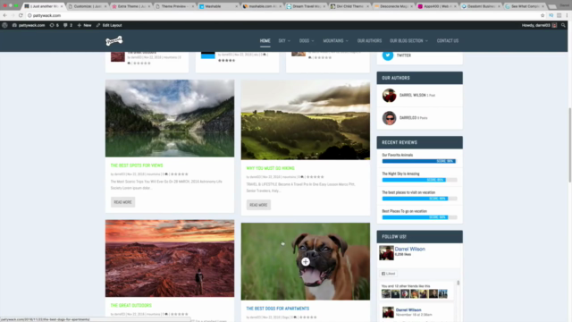This screenshot has height=322, width=572.
Task: Click READ MORE under Best Spots For Views
Action: pyautogui.click(x=122, y=202)
